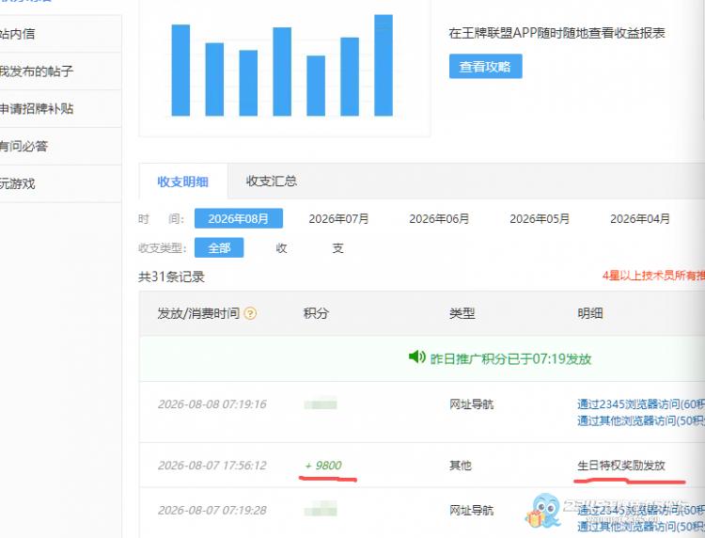
Task: Select 全部 income-expense type
Action: [219, 248]
